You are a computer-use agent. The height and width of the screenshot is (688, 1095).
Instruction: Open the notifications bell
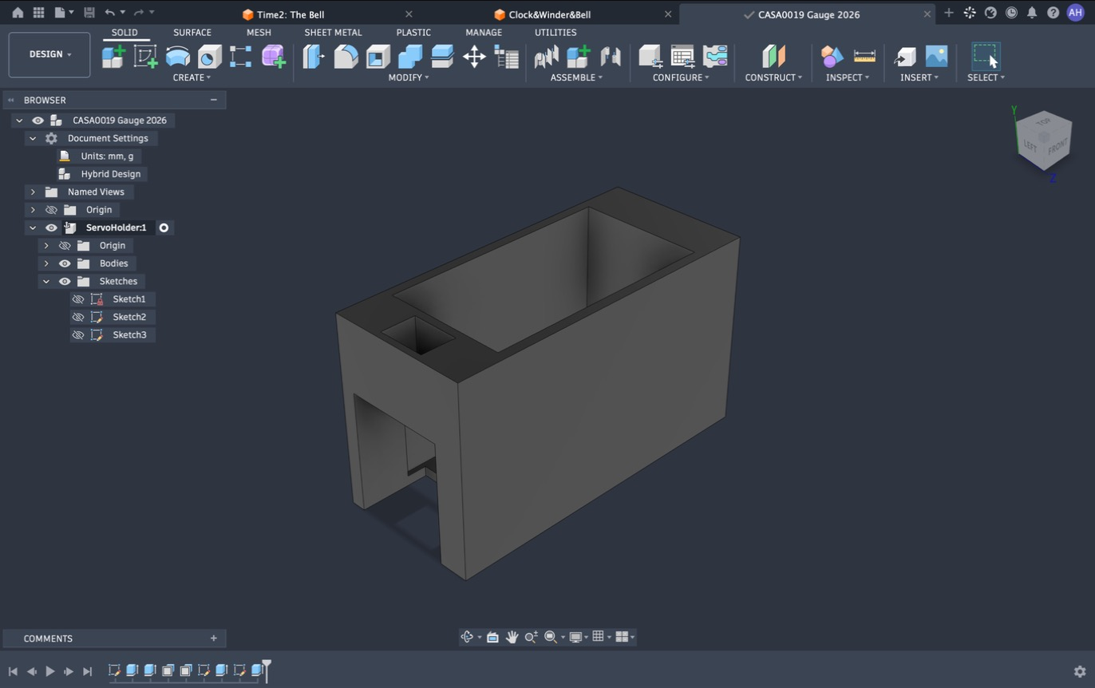(x=1032, y=13)
